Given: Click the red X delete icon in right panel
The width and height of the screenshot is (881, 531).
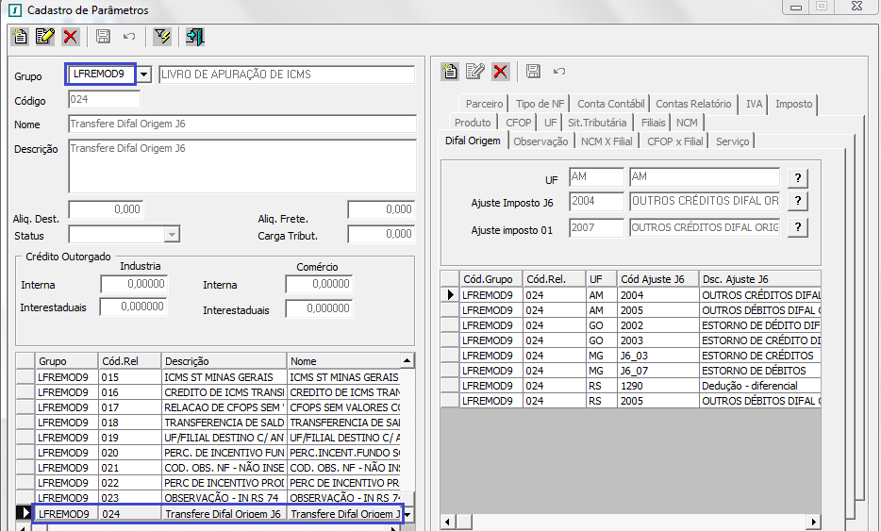Looking at the screenshot, I should pyautogui.click(x=500, y=72).
